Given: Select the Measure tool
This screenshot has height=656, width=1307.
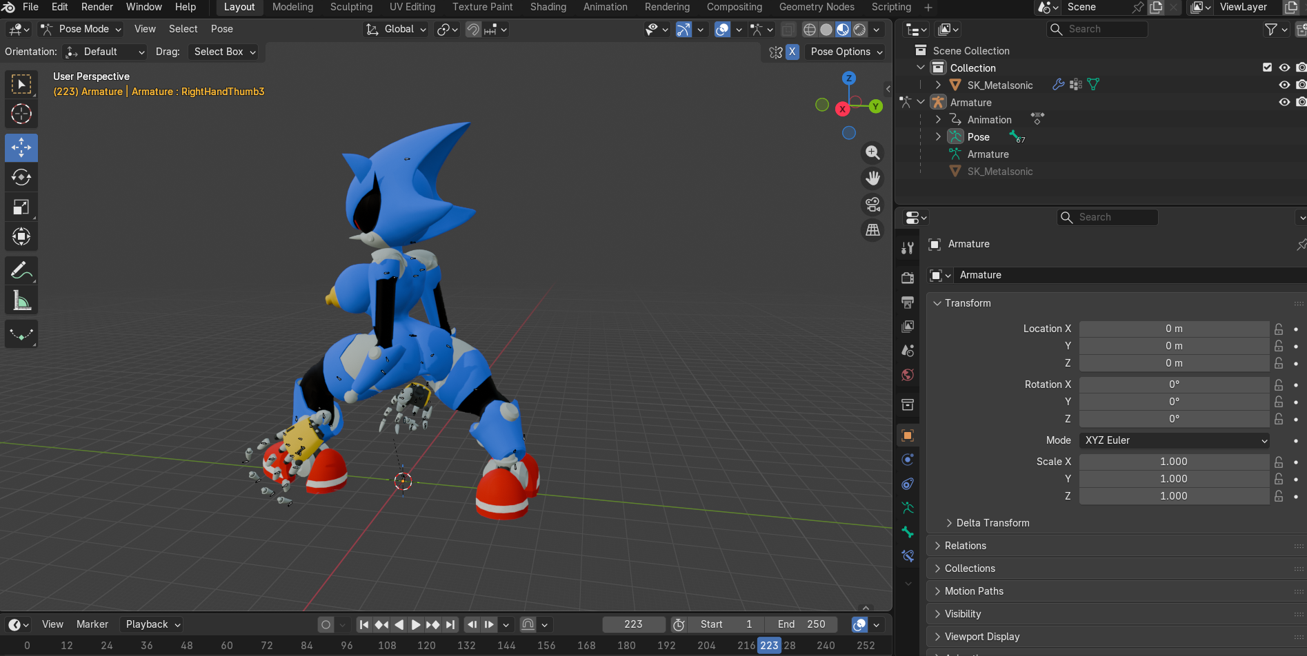Looking at the screenshot, I should point(21,300).
